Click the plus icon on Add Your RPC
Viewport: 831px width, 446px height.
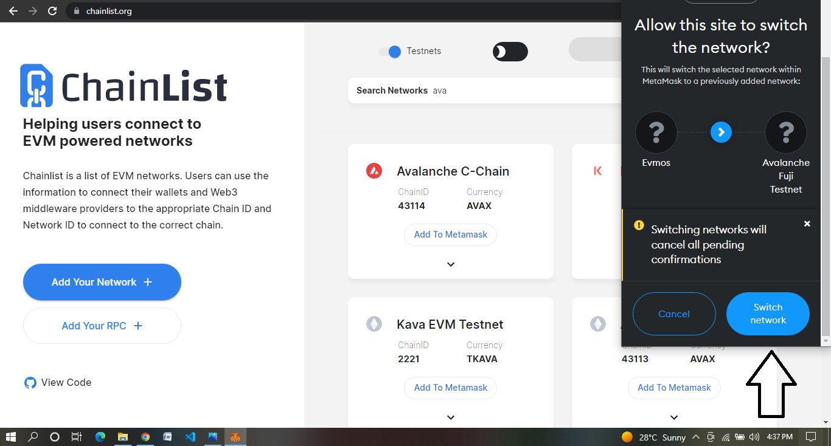pyautogui.click(x=137, y=326)
